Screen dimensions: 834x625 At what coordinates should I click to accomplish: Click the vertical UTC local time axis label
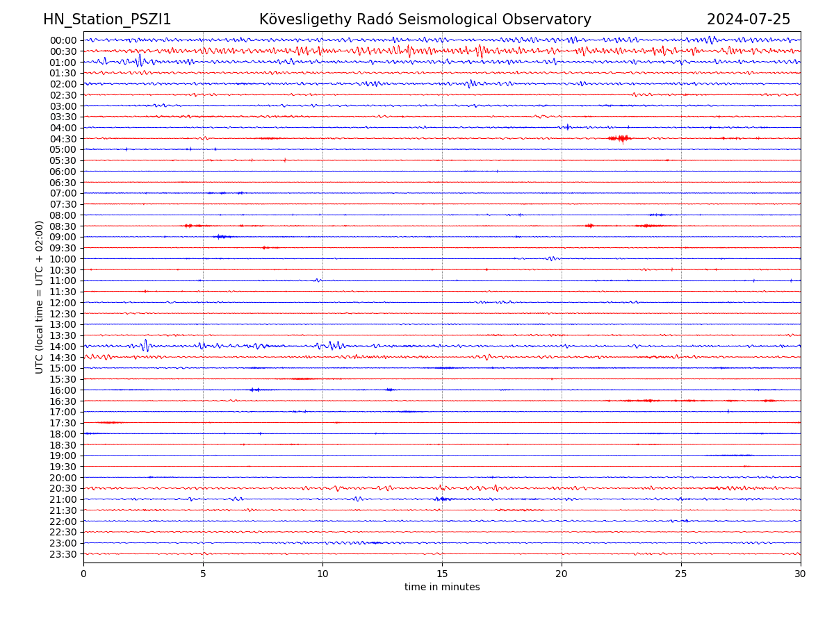40,297
